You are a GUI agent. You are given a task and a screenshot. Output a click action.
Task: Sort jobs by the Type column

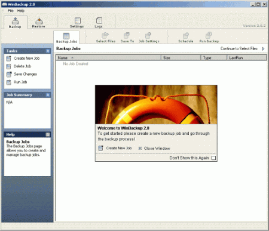point(214,58)
